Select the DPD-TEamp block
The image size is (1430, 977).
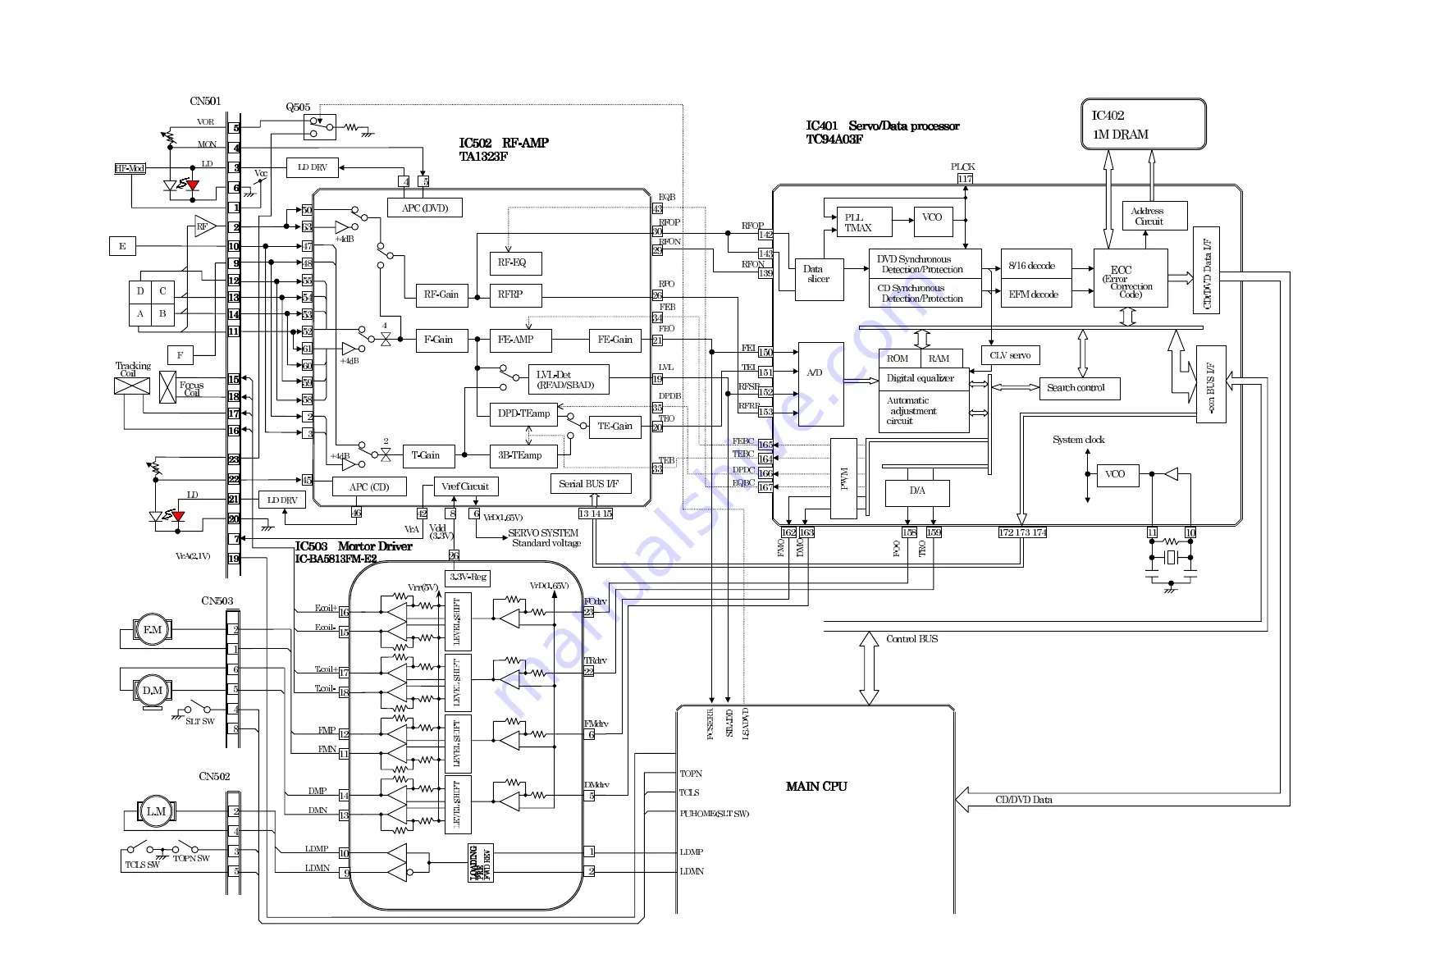pyautogui.click(x=523, y=413)
